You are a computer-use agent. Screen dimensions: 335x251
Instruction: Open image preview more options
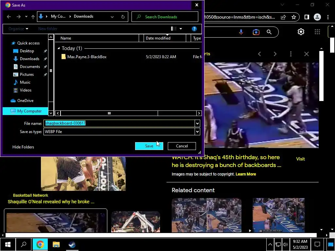(x=291, y=54)
